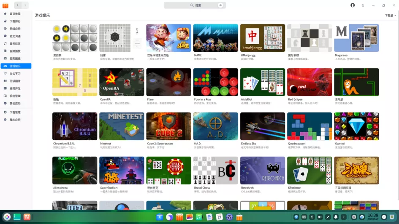This screenshot has width=399, height=224.
Task: Select 其他应用 category in the sidebar
Action: pos(16,104)
